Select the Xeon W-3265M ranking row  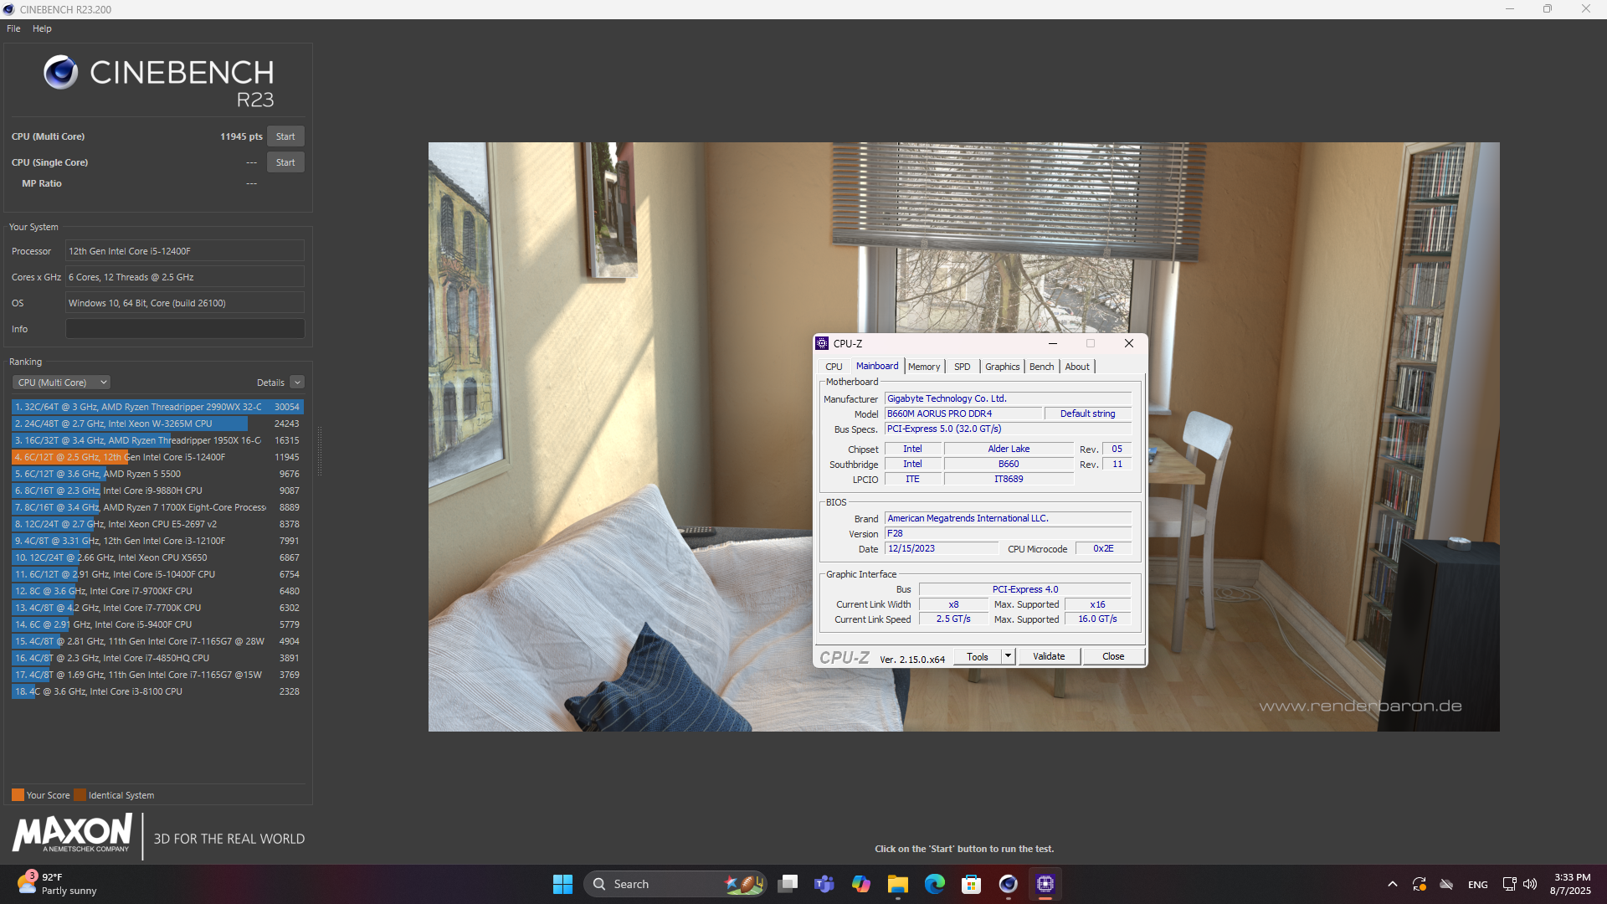(157, 424)
